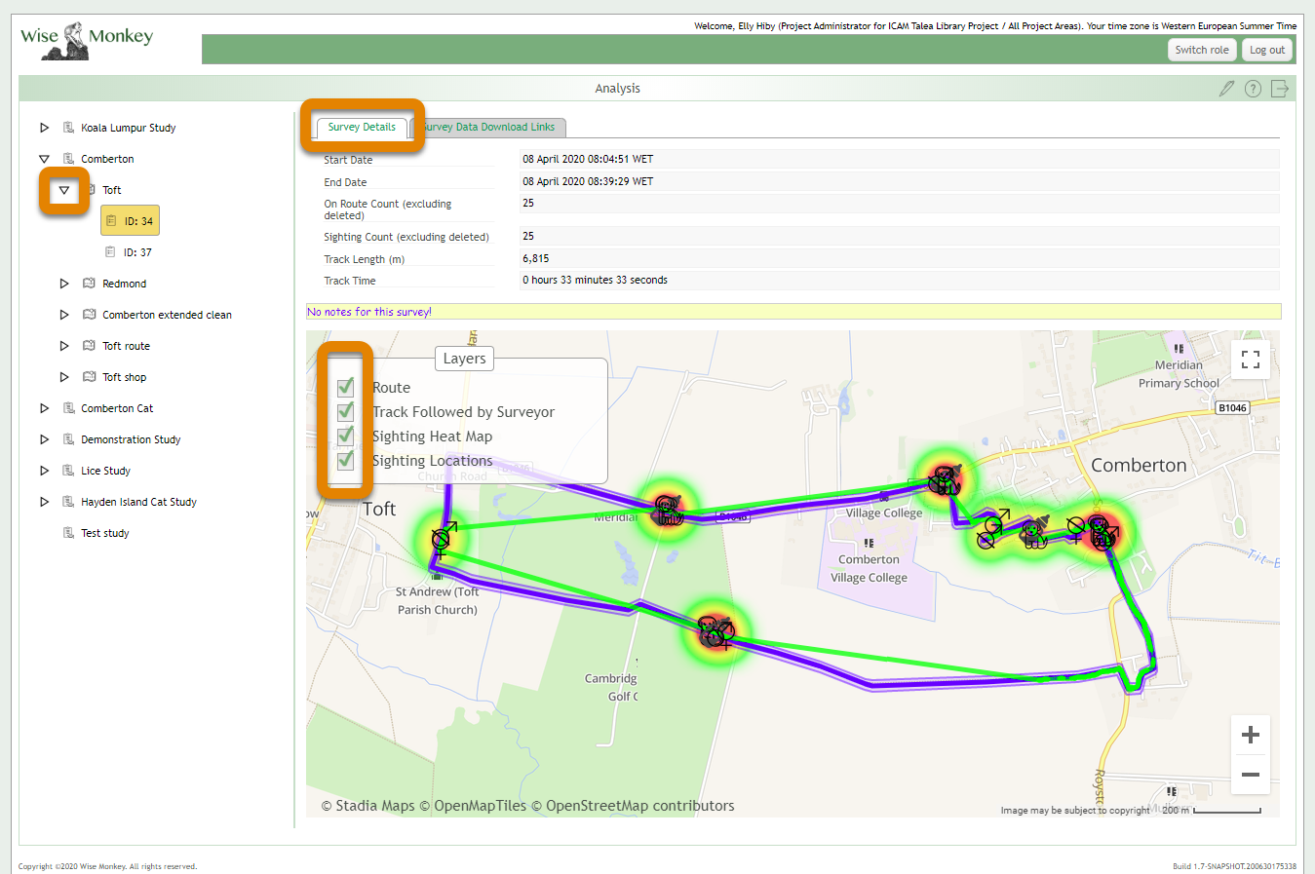The width and height of the screenshot is (1315, 874).
Task: Toggle the Sighting Locations checkbox
Action: coord(345,460)
